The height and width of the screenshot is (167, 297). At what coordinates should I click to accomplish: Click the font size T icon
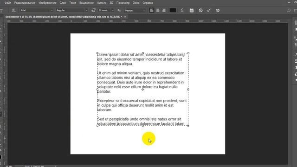point(93,10)
